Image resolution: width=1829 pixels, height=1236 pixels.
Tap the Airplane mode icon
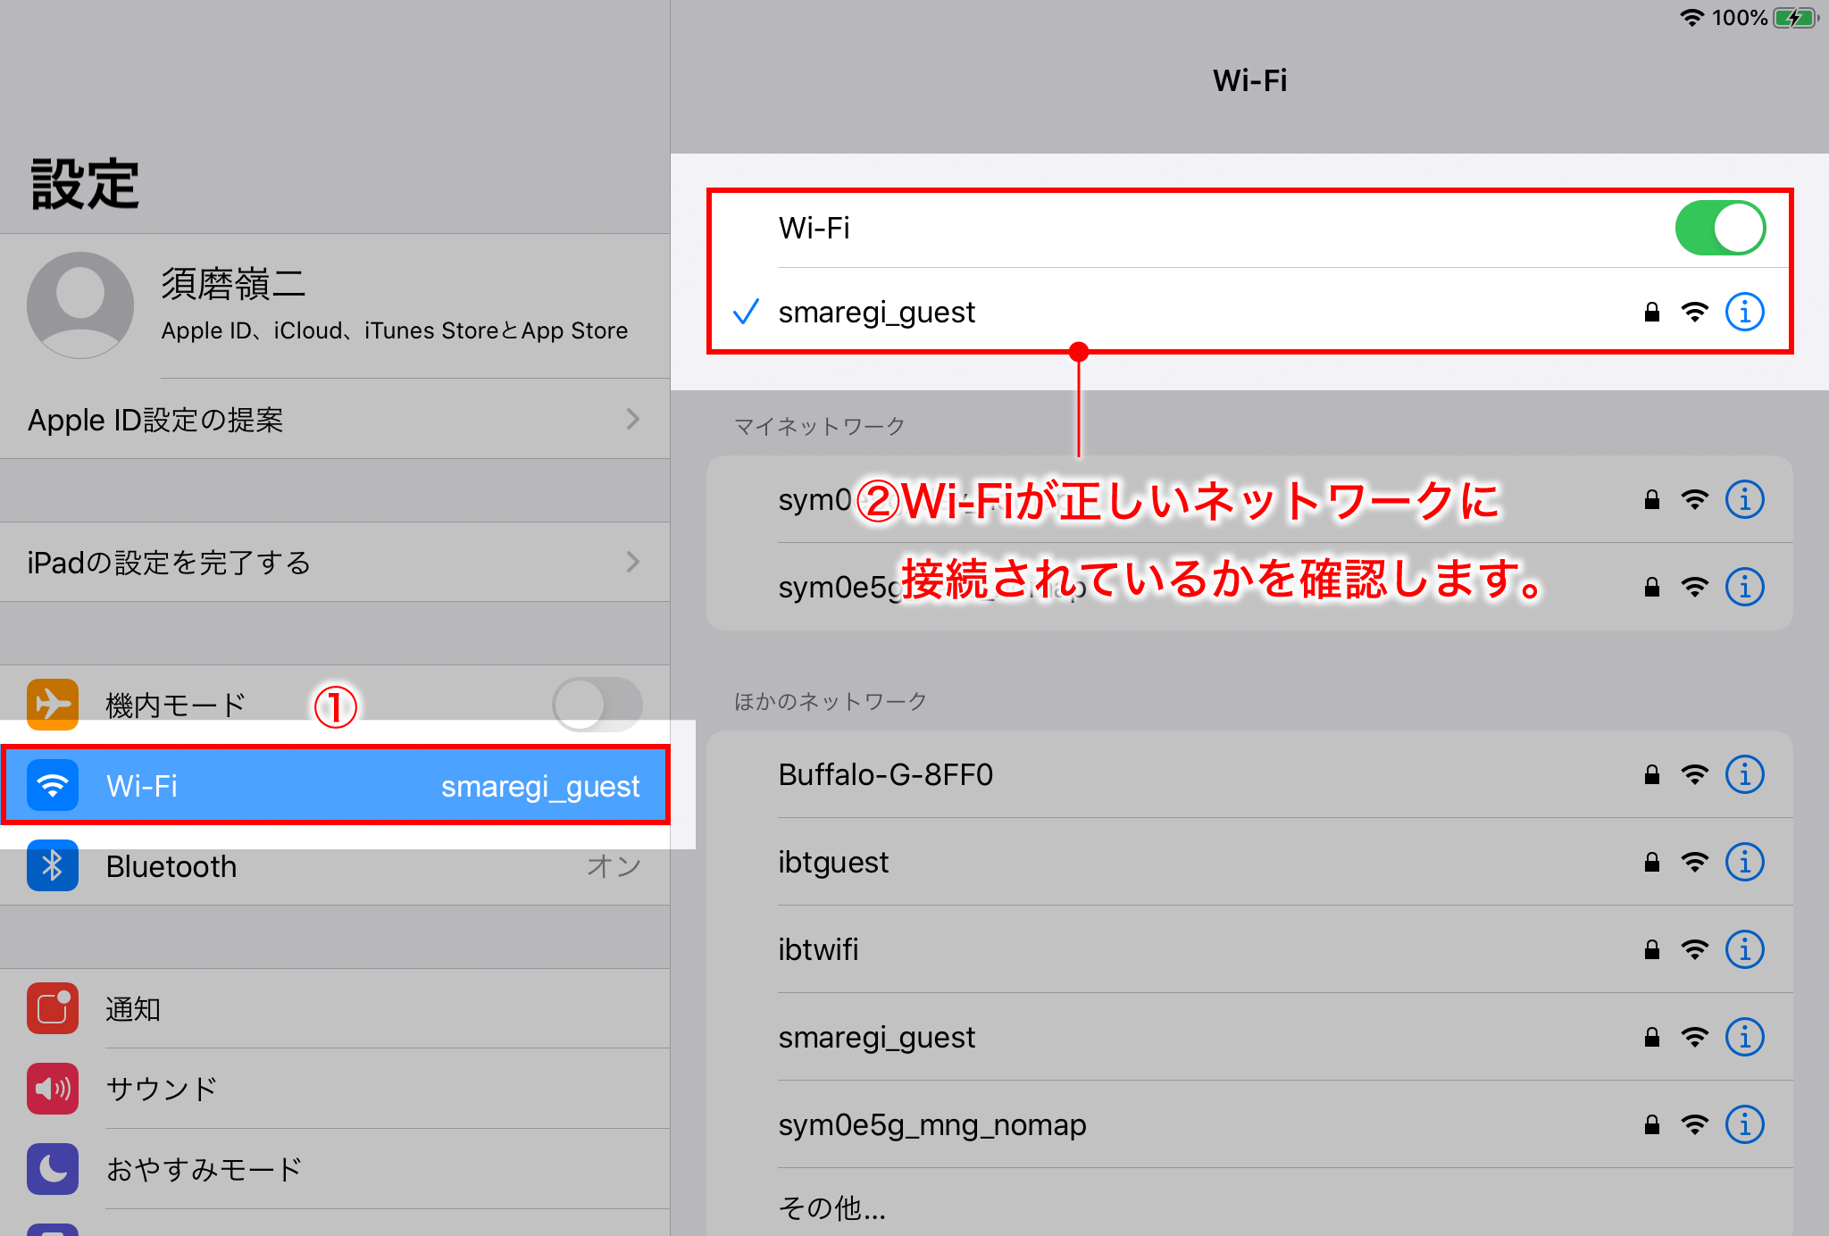click(53, 705)
